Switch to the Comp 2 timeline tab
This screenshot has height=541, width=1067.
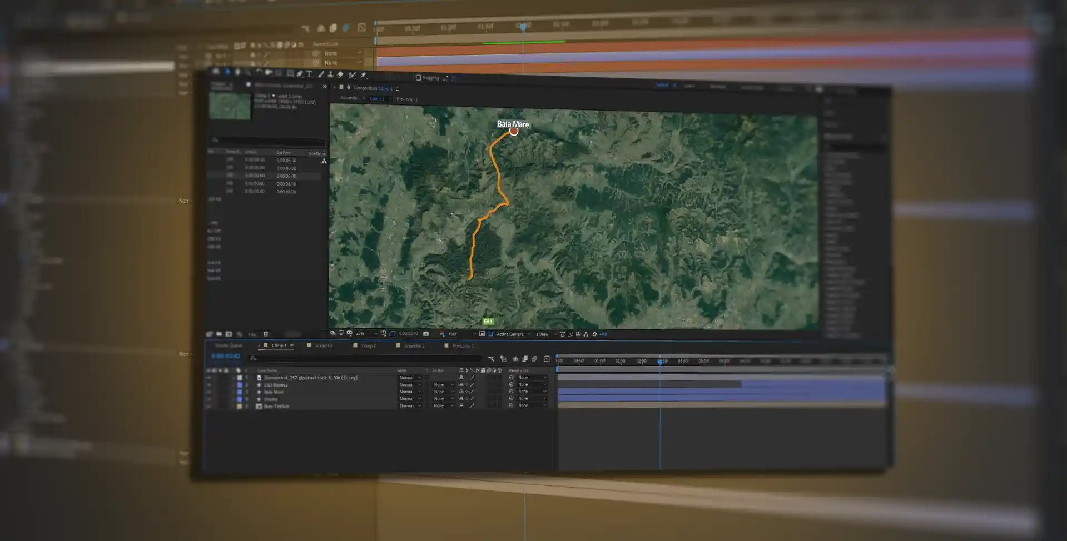click(x=369, y=345)
